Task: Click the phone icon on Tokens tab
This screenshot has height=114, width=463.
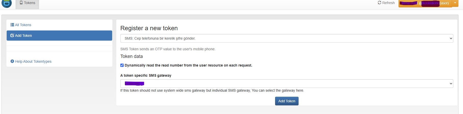Action: [x=21, y=3]
